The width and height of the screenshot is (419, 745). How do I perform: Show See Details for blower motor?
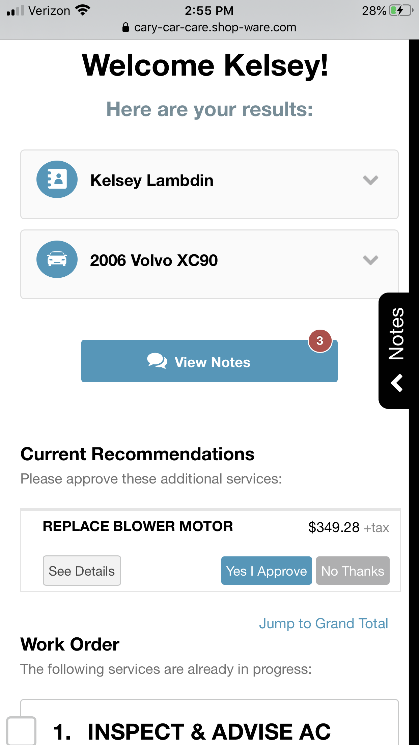[x=82, y=571]
